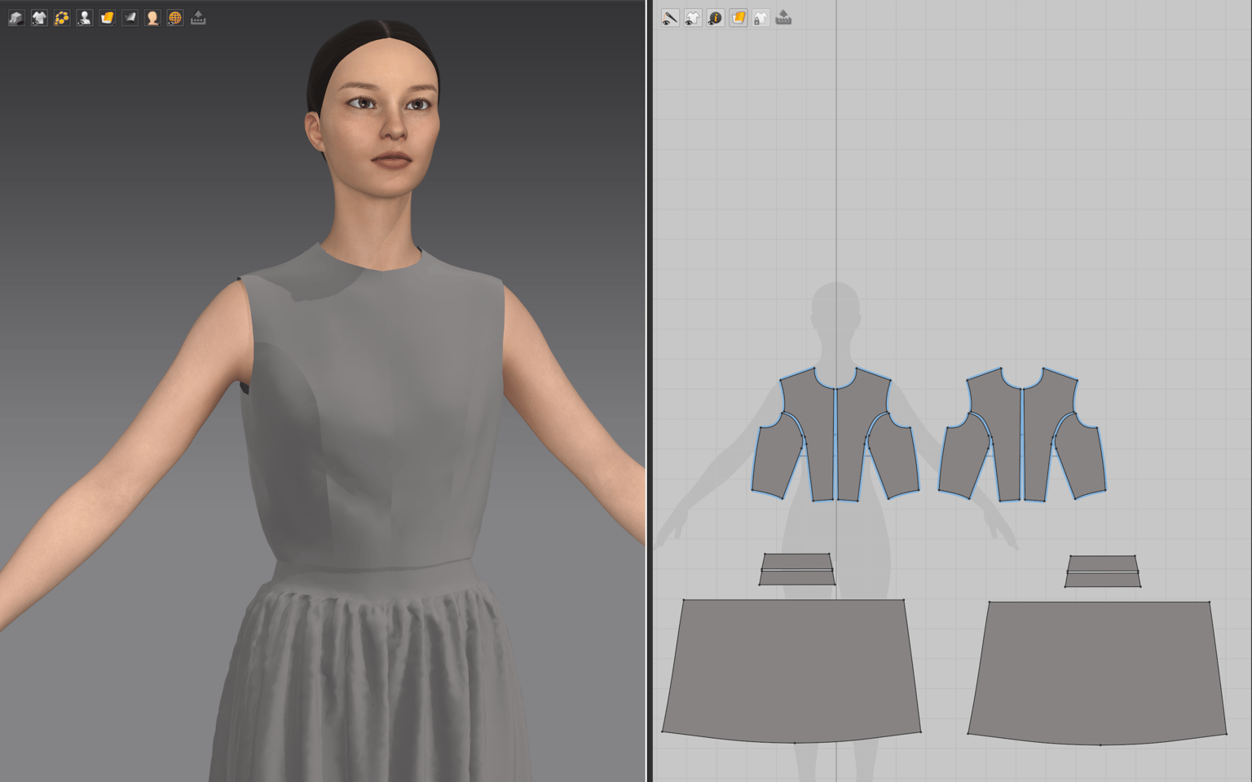
Task: Toggle seamline needle display in 2D window
Action: [x=670, y=18]
